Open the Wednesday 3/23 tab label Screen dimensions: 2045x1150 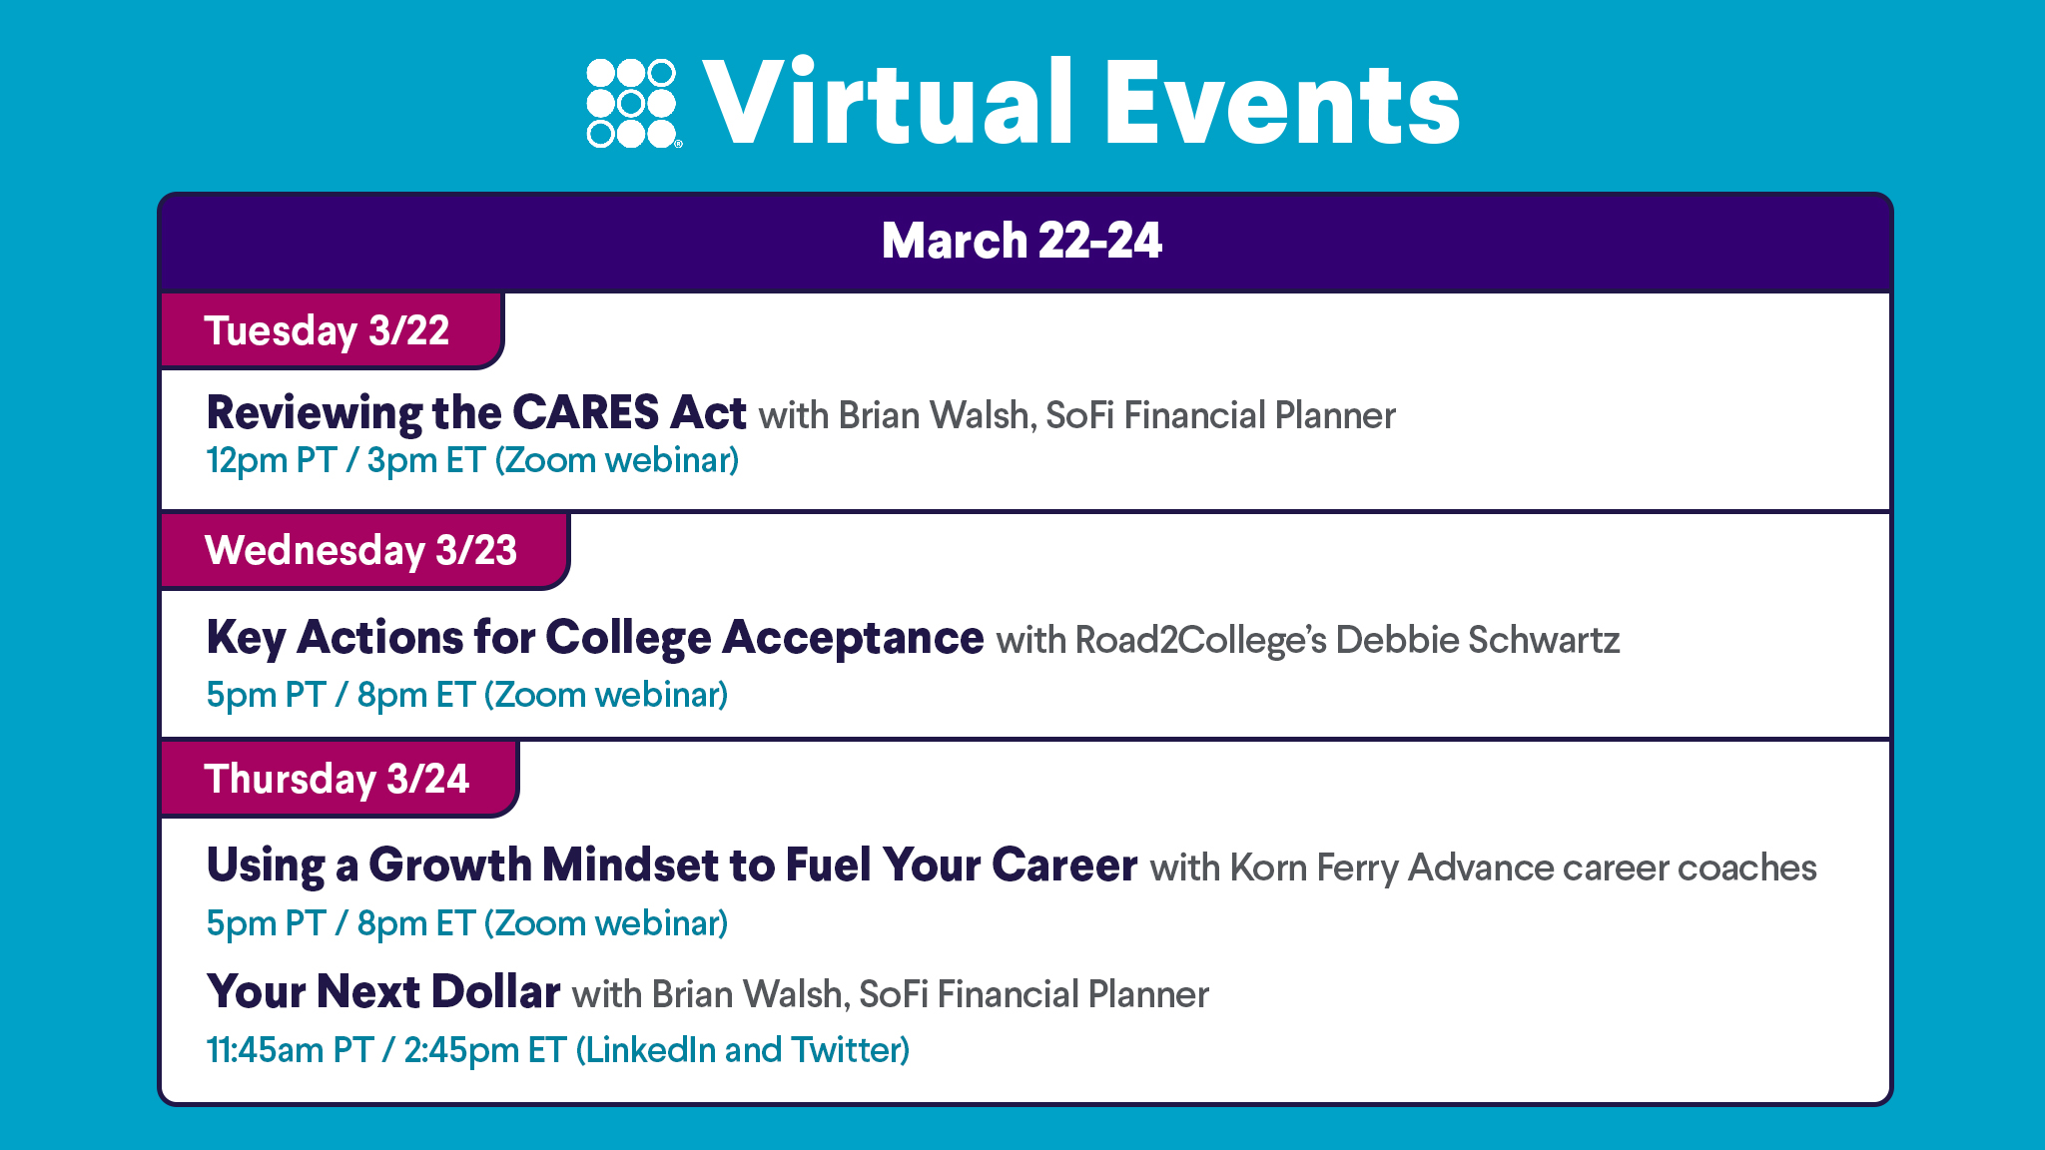click(x=361, y=550)
